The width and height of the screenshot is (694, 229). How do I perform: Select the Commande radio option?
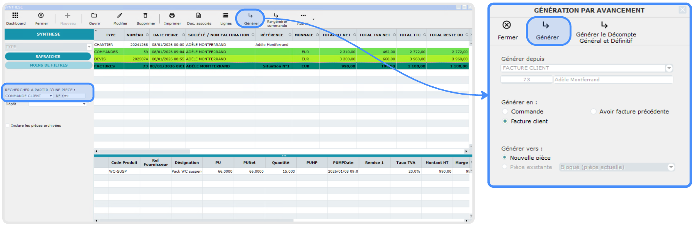click(505, 112)
